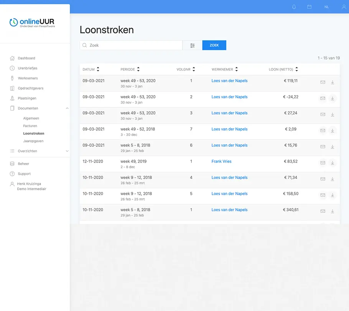The image size is (349, 311).
Task: Focus the Zoek search field
Action: [131, 45]
